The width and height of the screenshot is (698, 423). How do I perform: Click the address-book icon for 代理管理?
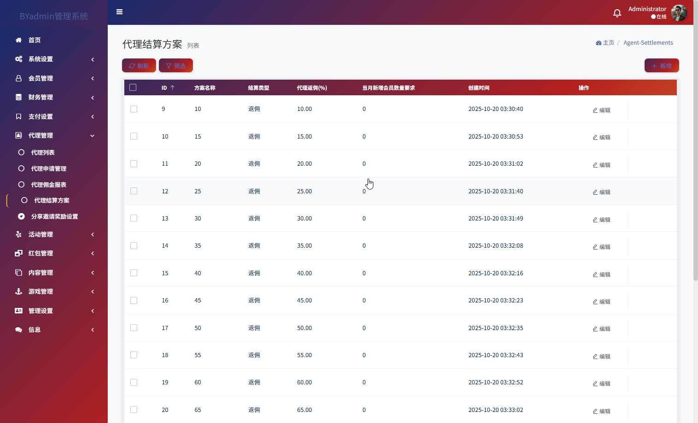(18, 135)
